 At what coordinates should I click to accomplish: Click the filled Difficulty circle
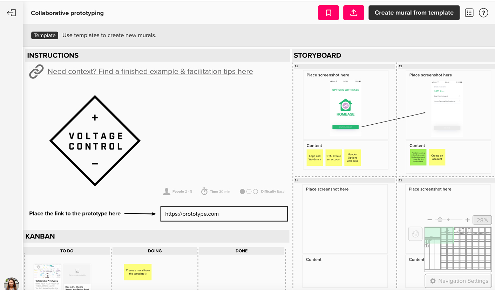click(x=242, y=192)
